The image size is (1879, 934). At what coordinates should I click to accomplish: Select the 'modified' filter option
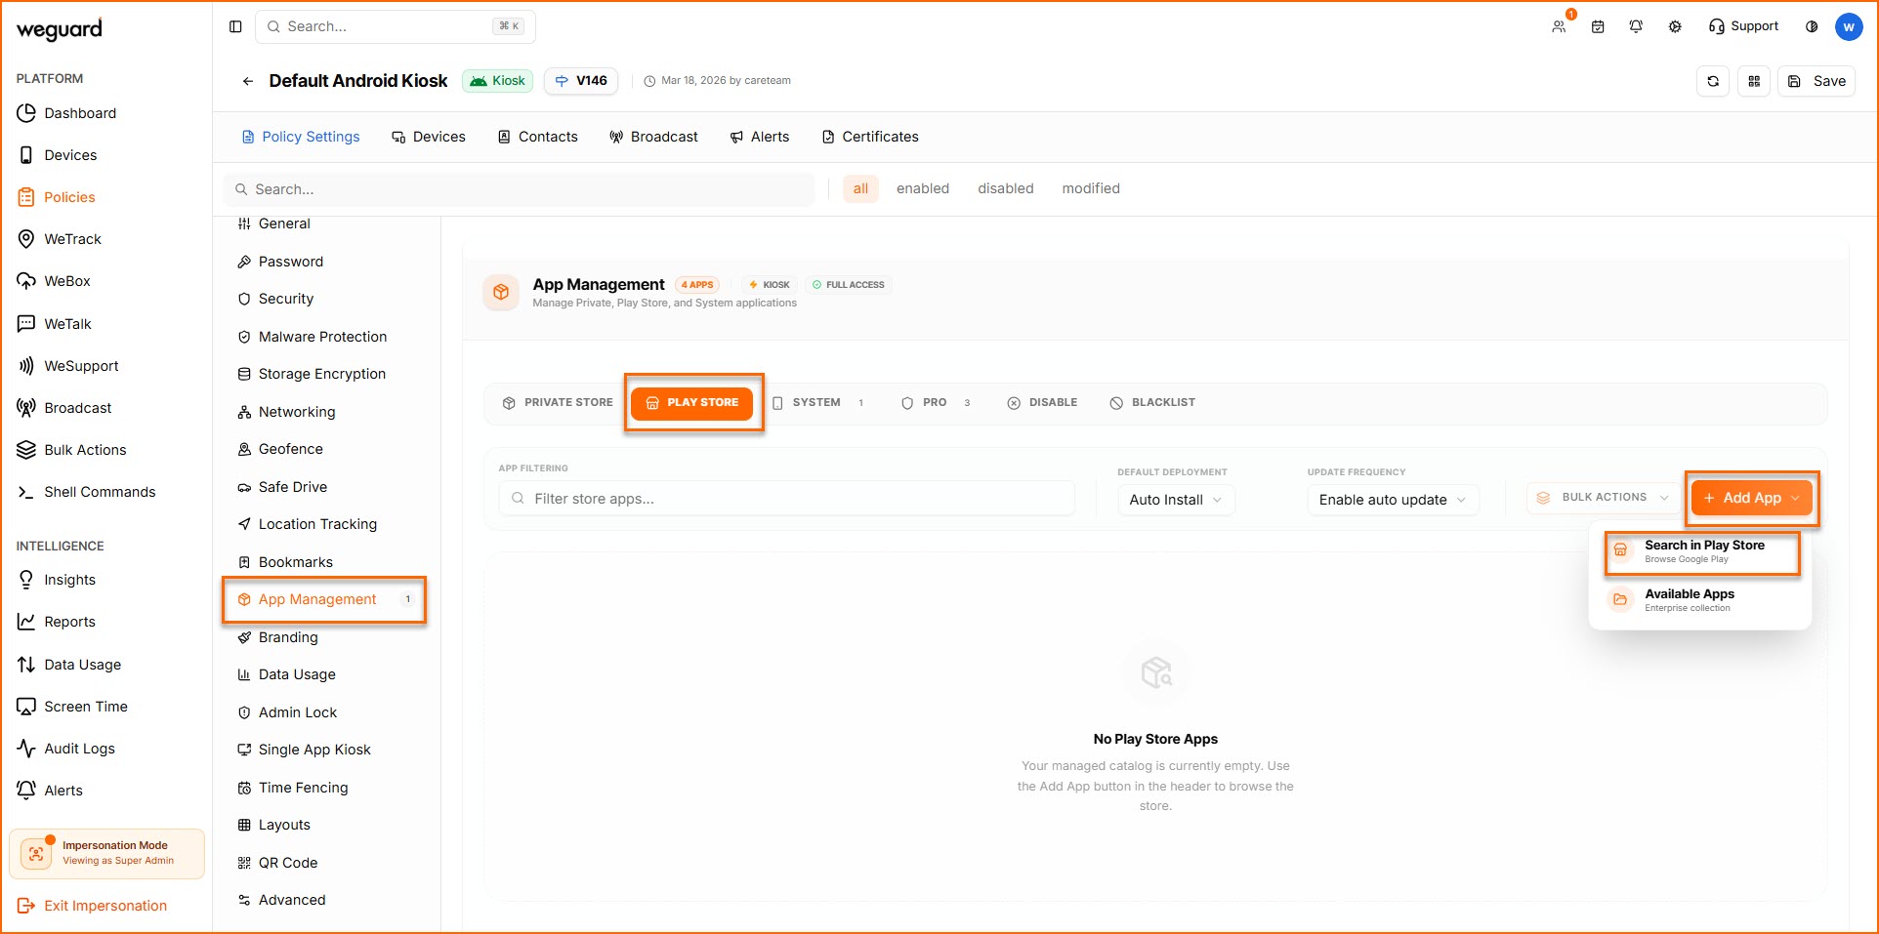pyautogui.click(x=1090, y=188)
